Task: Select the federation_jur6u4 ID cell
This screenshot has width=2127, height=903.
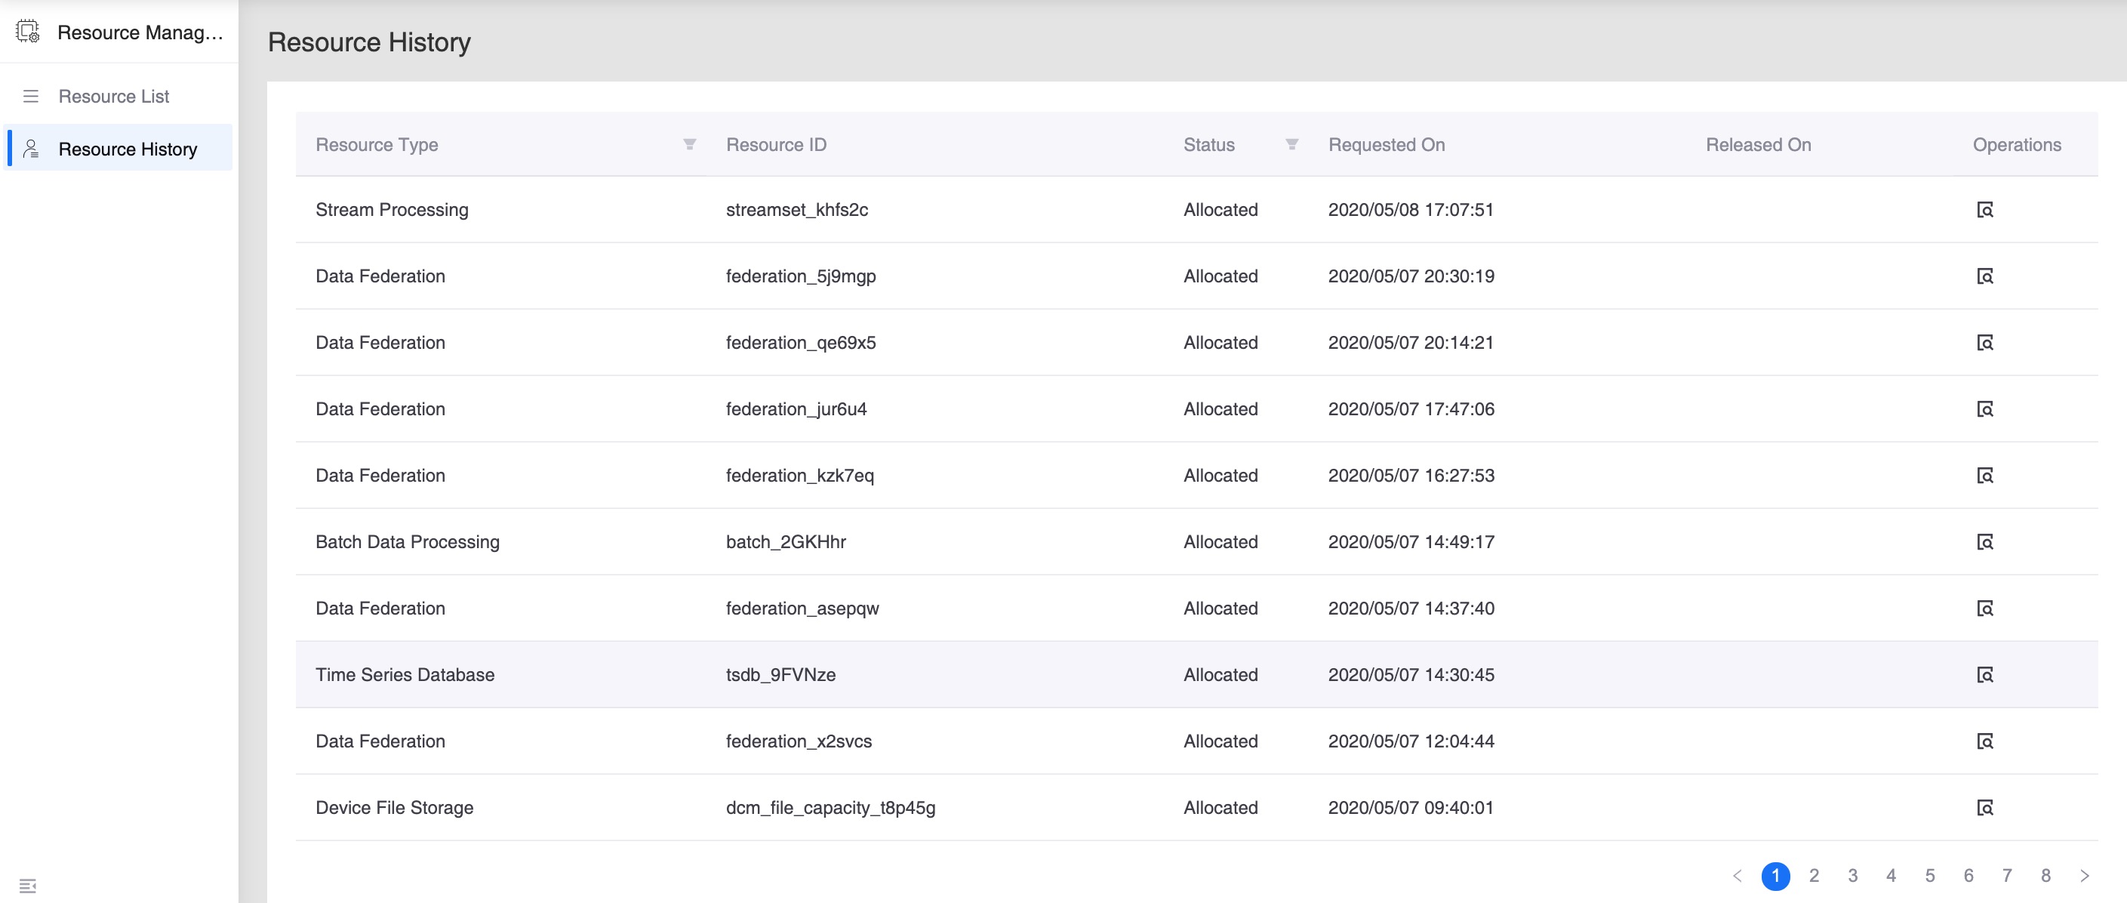Action: [x=796, y=409]
